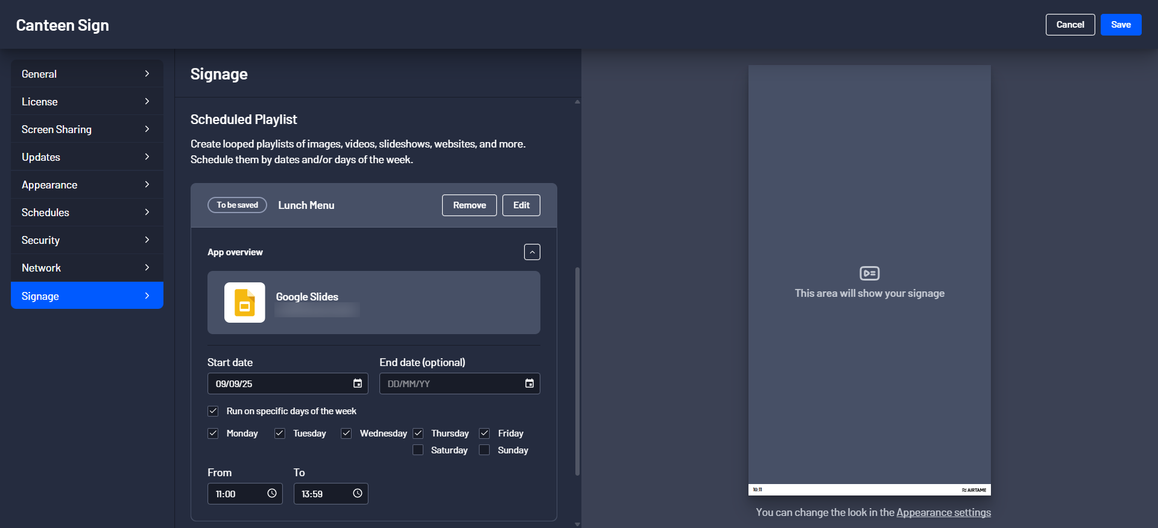The image size is (1158, 528).
Task: Click the Signage panel vertical scrollbar
Action: (x=577, y=370)
